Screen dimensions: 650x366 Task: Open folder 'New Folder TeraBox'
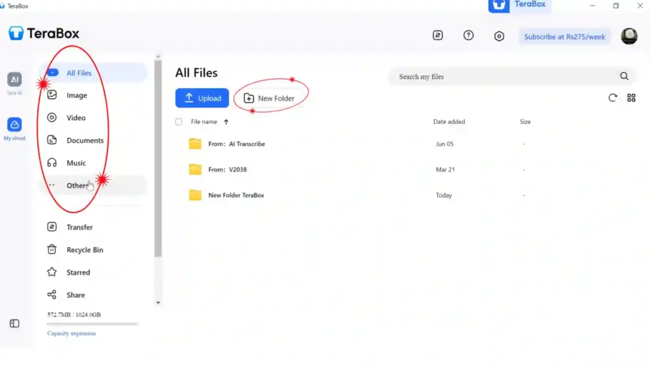tap(236, 195)
